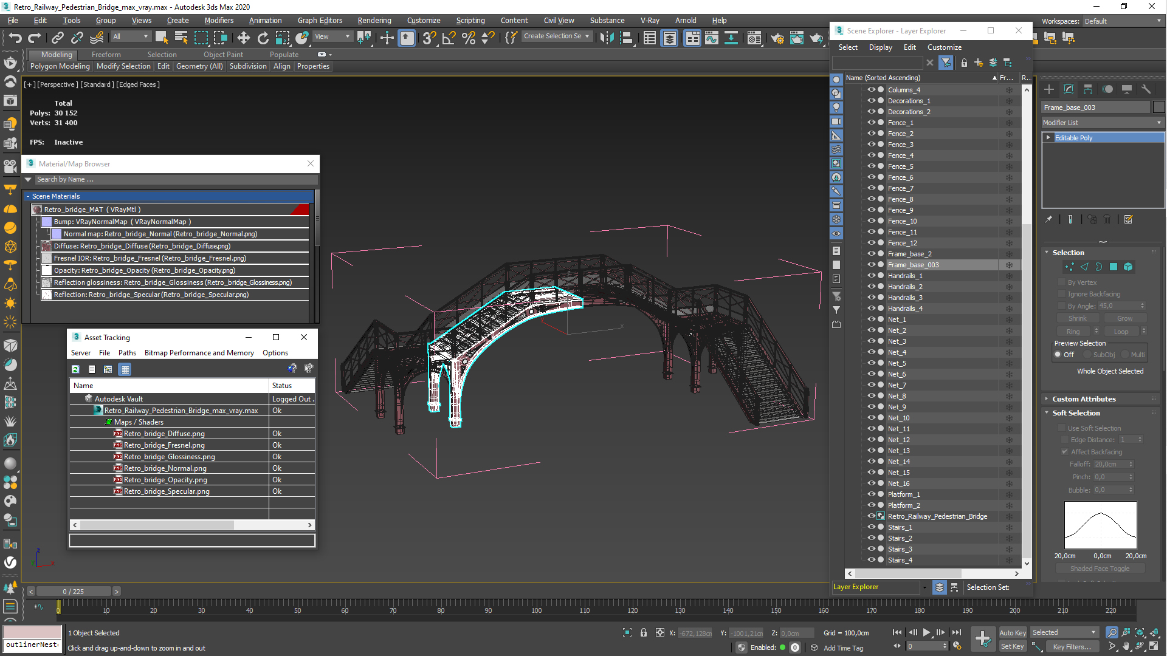Hide Platform_1 with its eye icon
The width and height of the screenshot is (1167, 656).
coord(871,494)
